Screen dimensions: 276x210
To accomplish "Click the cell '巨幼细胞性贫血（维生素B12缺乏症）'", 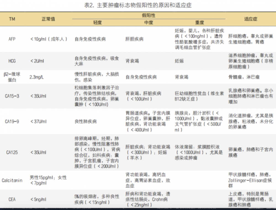I will (199, 96).
